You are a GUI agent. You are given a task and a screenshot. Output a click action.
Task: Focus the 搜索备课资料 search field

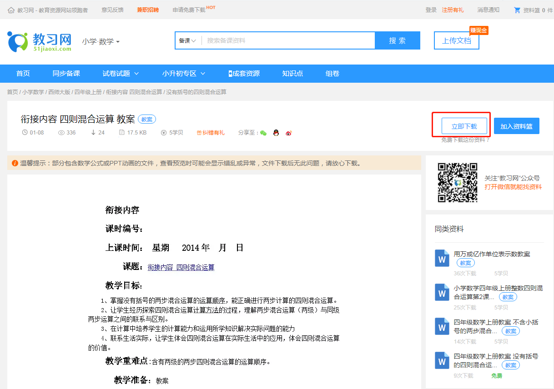point(288,40)
